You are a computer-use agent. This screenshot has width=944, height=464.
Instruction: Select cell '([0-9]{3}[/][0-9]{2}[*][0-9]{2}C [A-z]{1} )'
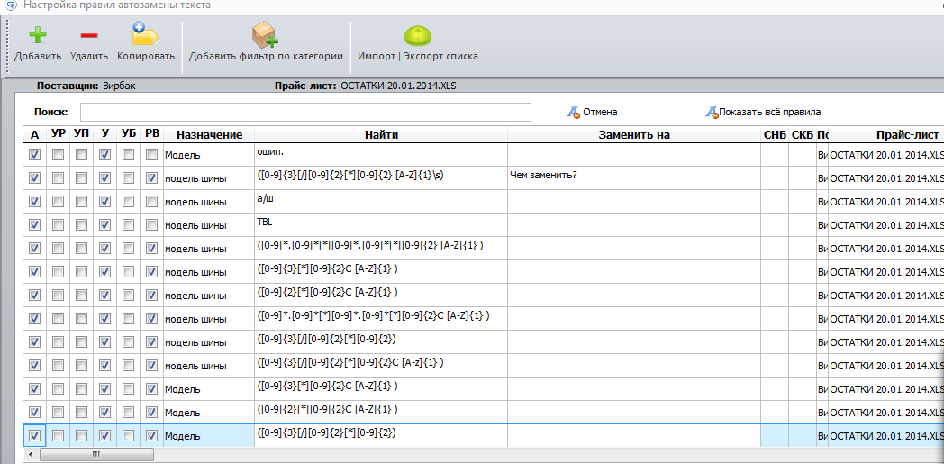click(381, 365)
